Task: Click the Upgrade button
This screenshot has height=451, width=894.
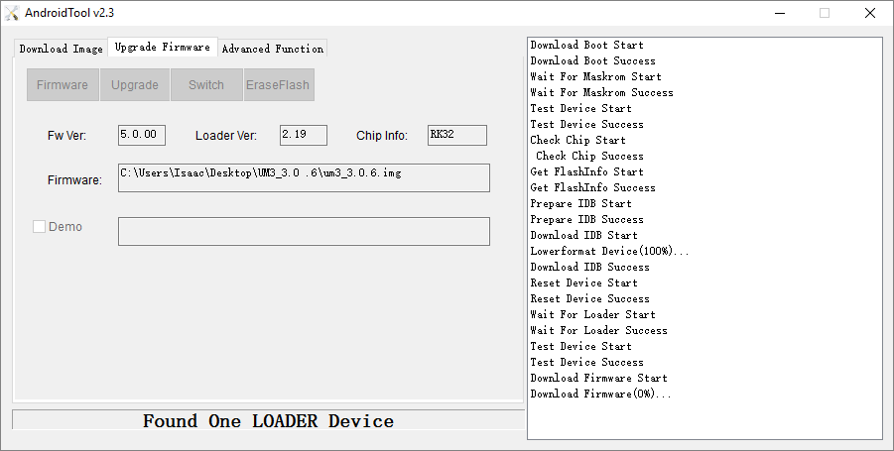Action: coord(135,85)
